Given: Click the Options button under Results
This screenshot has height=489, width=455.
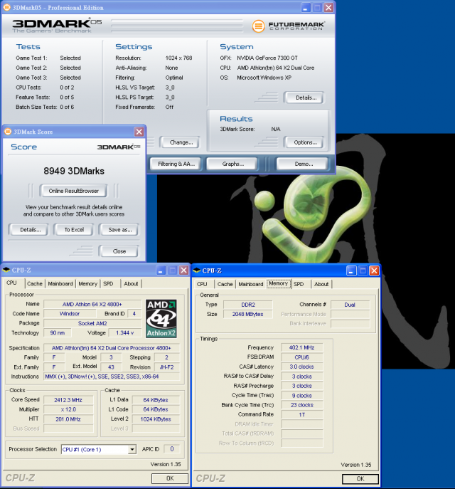Looking at the screenshot, I should [304, 142].
